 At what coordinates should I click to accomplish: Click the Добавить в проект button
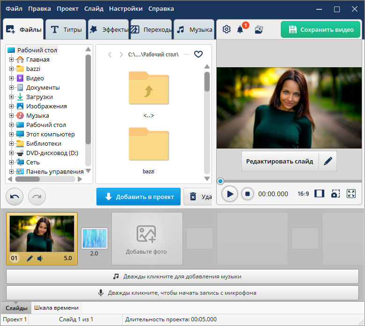click(x=139, y=197)
